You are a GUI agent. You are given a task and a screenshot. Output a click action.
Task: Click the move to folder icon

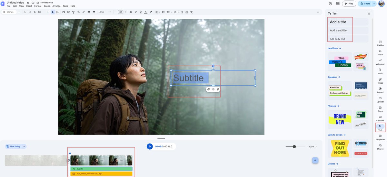(33, 3)
